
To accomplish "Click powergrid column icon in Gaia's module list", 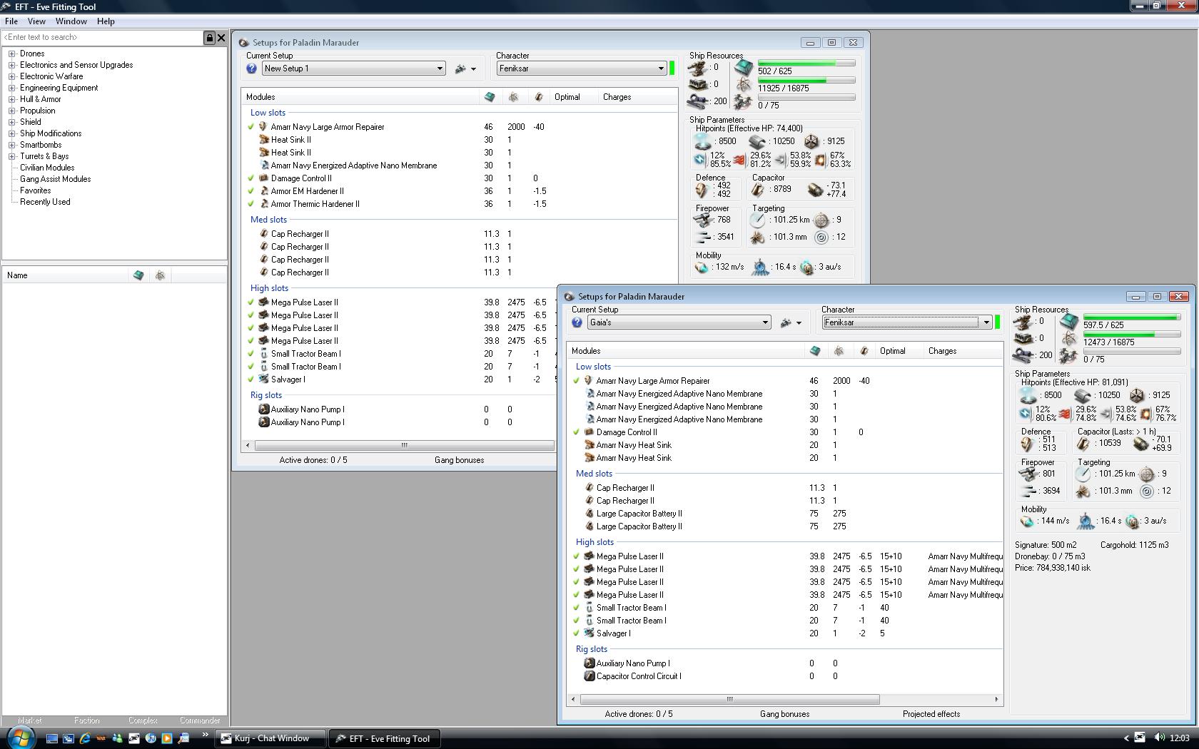I will [839, 351].
